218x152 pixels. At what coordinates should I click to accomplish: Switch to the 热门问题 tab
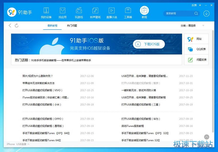coord(72,26)
